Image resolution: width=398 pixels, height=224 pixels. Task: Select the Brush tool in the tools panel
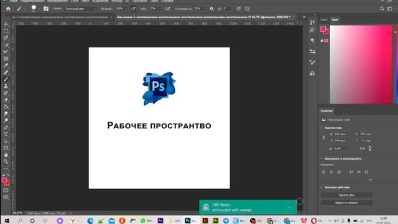tap(6, 79)
